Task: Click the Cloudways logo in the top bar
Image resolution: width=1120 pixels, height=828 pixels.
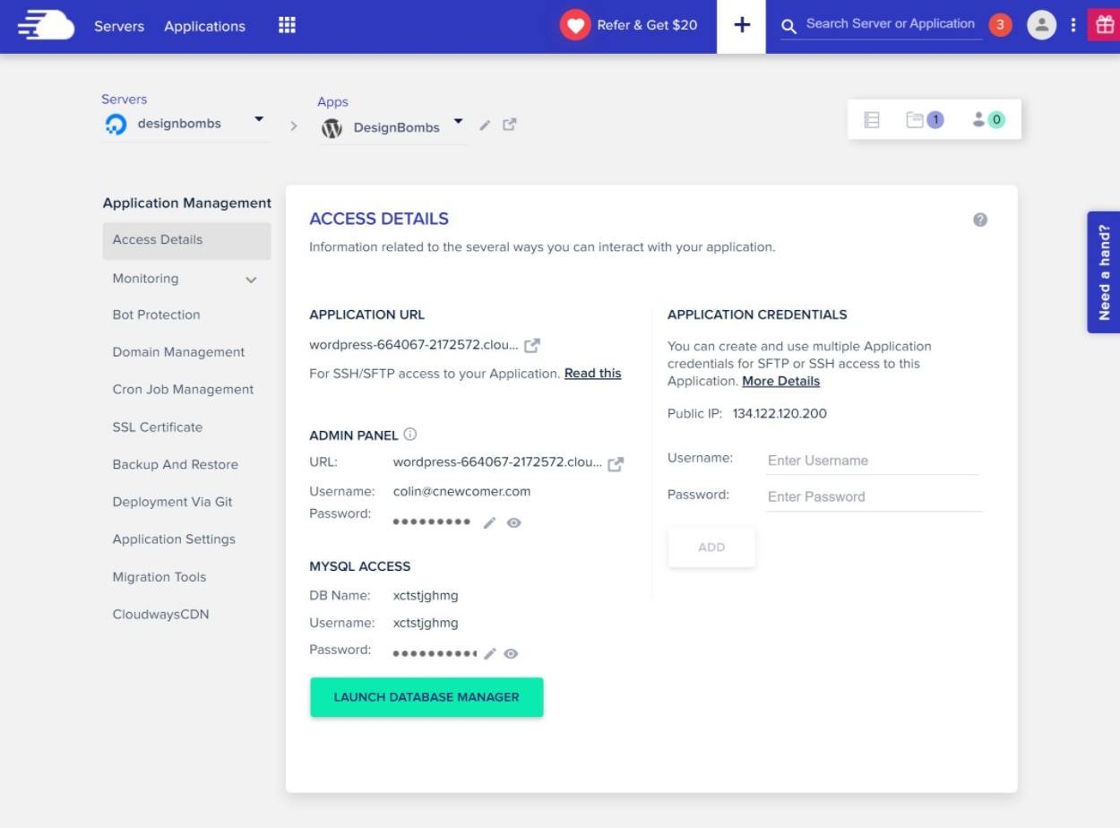Action: tap(44, 24)
